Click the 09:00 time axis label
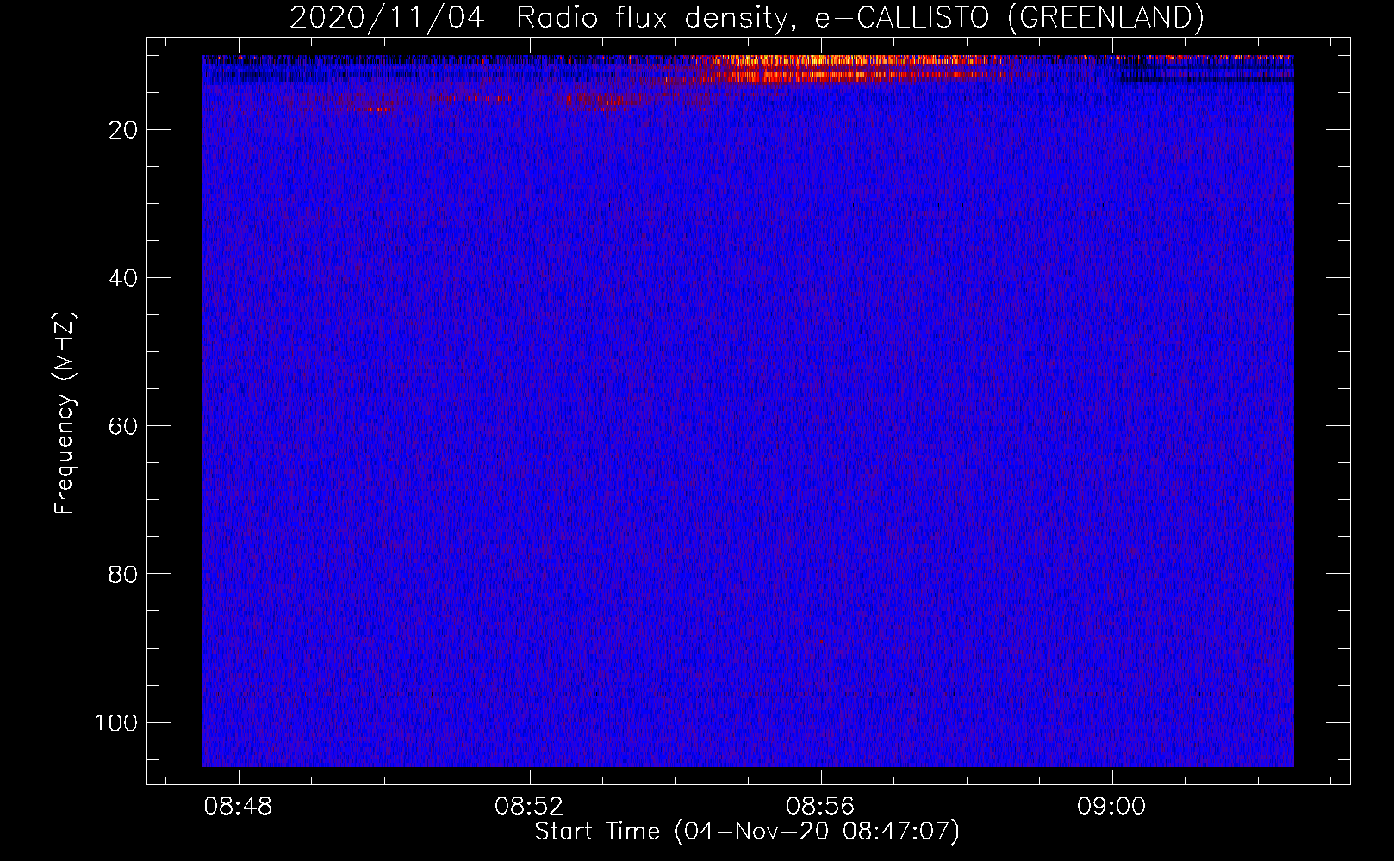This screenshot has height=861, width=1394. coord(1111,806)
